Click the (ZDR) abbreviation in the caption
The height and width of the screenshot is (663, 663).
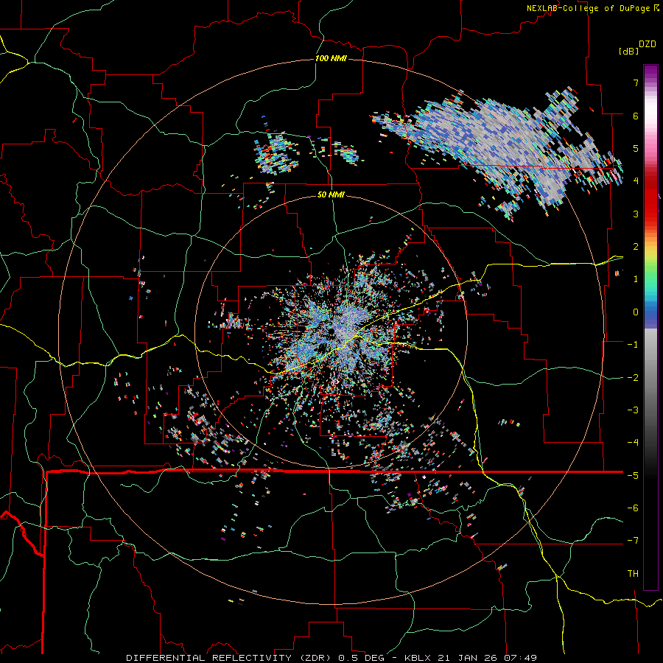pyautogui.click(x=315, y=658)
